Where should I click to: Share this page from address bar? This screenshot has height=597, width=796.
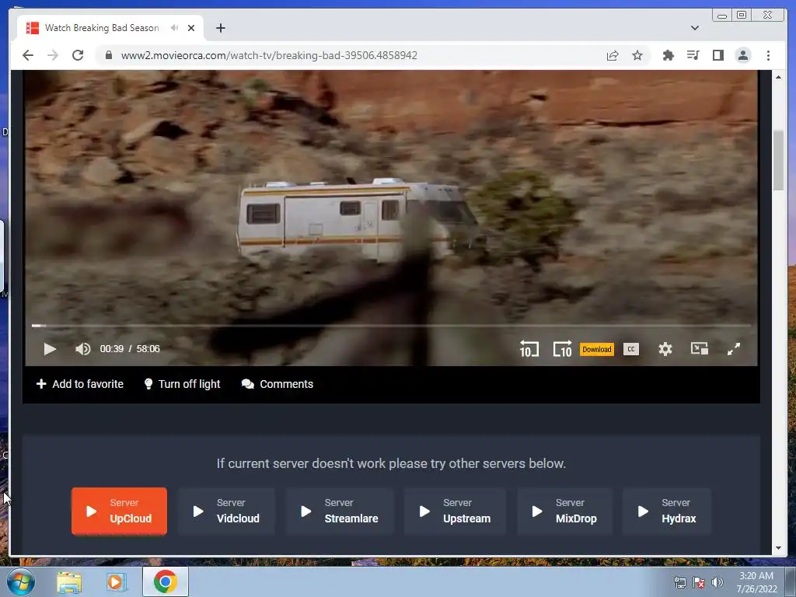pos(613,55)
